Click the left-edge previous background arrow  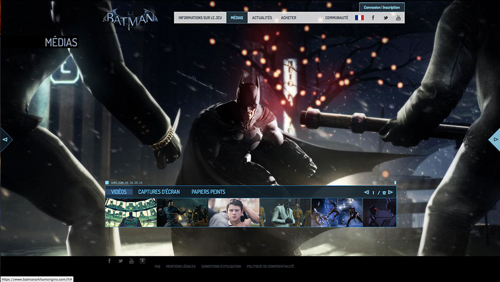click(5, 139)
